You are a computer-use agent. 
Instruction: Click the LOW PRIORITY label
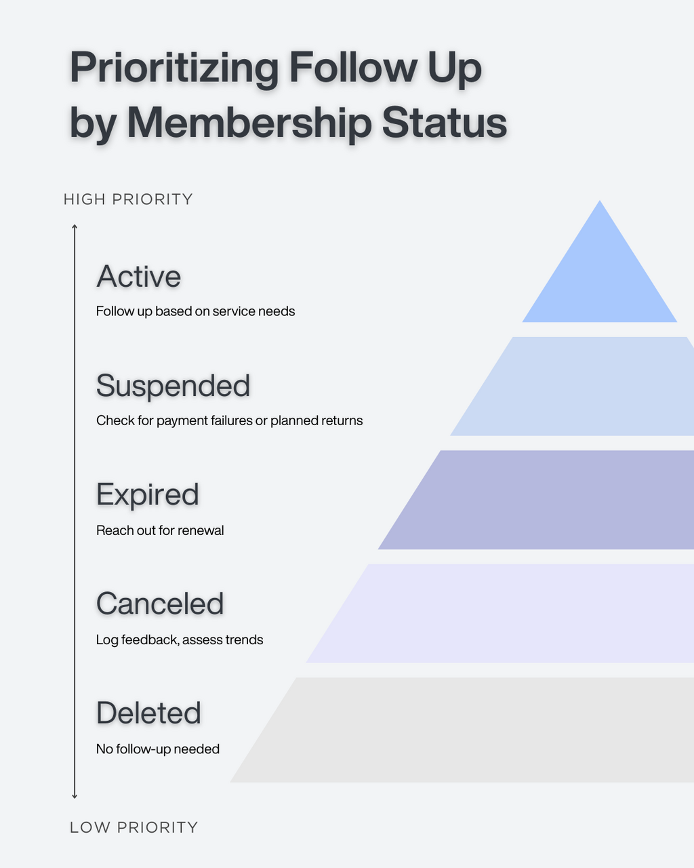134,827
